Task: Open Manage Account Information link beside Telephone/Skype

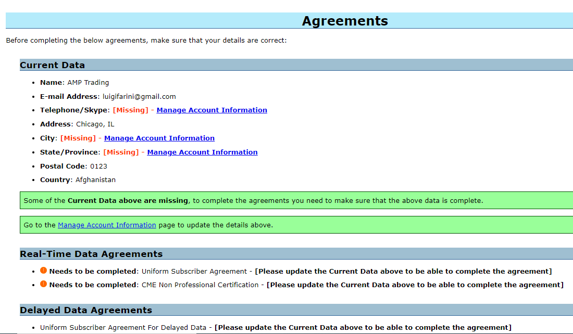Action: coord(211,110)
